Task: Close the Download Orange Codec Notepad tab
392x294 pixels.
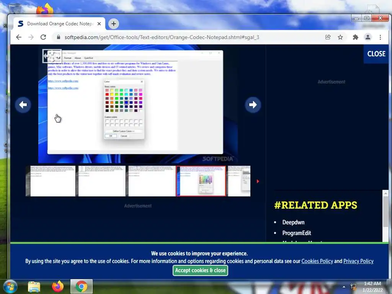Action: point(99,24)
